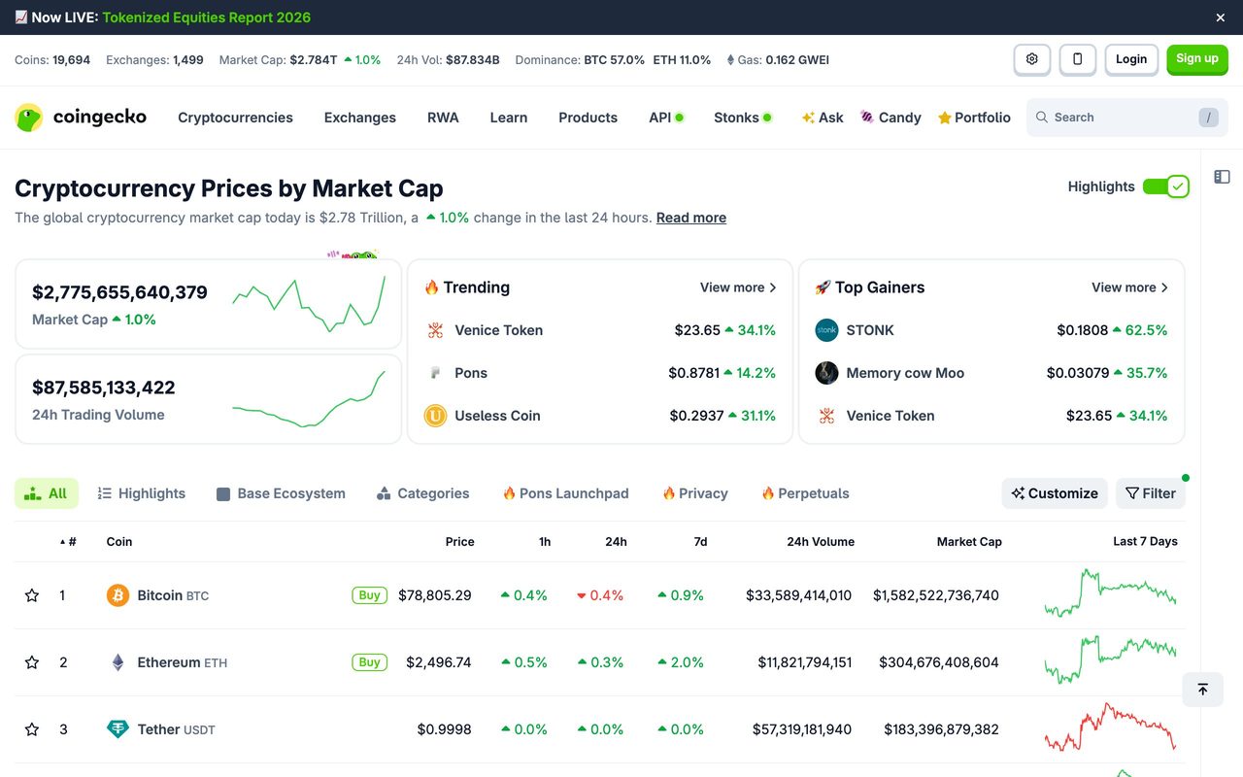Open the Customize button

click(x=1055, y=493)
